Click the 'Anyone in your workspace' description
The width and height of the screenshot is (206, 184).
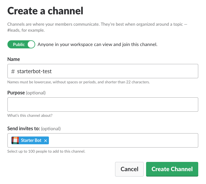[x=97, y=45]
